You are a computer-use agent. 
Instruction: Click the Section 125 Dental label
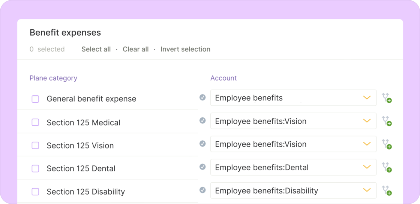click(81, 169)
